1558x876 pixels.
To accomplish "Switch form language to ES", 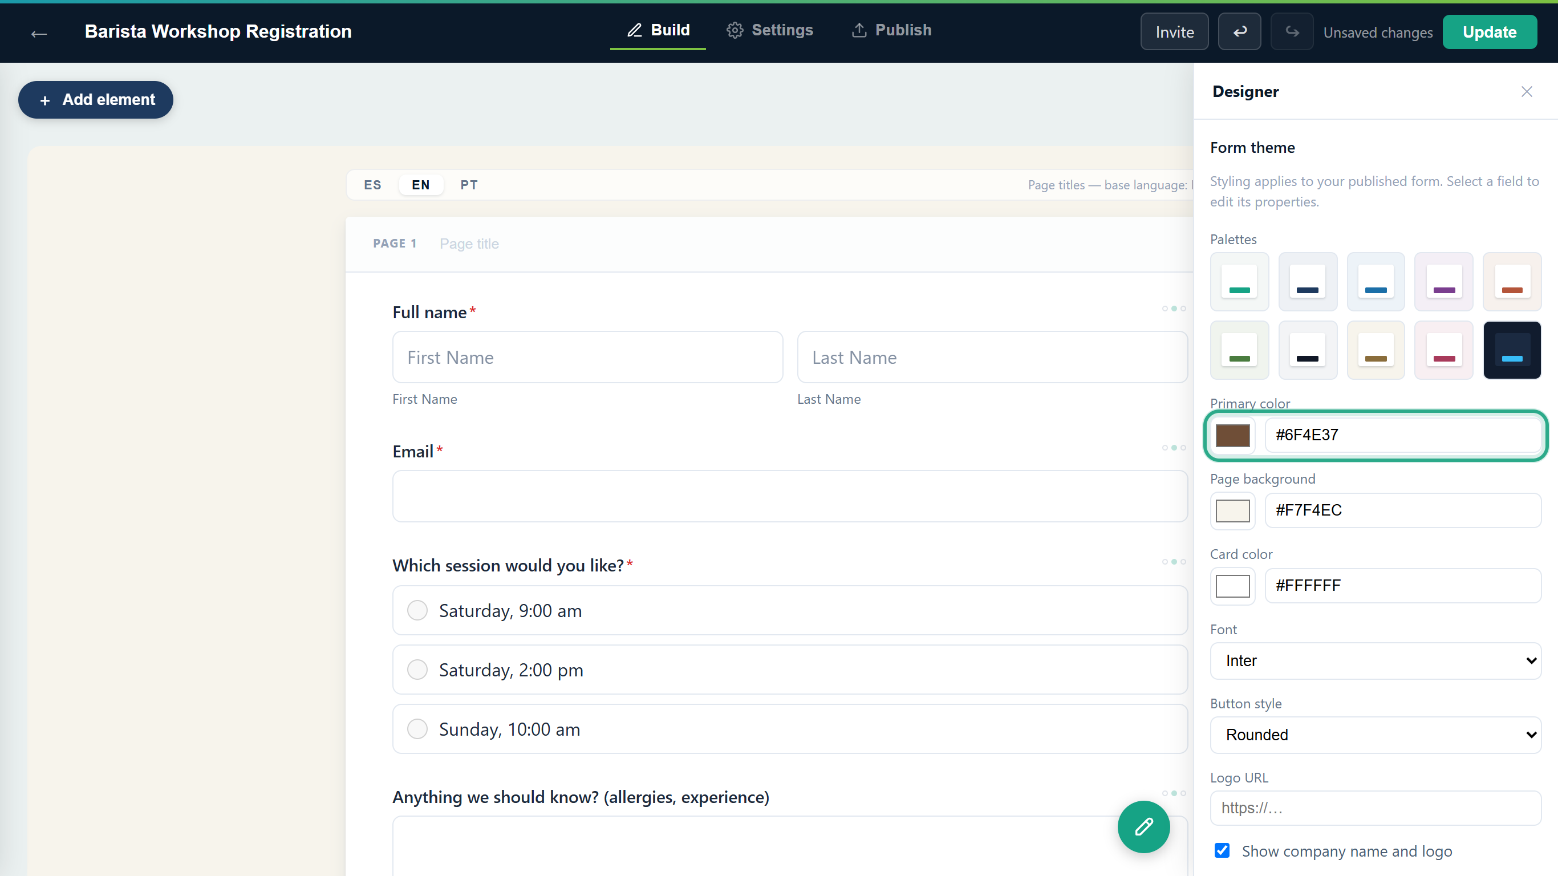I will (x=372, y=185).
